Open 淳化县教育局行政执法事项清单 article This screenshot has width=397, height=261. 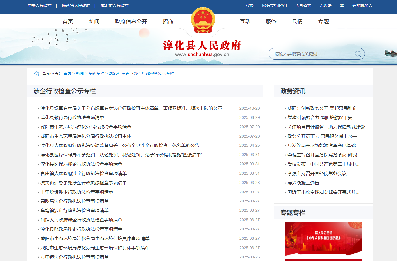point(72,117)
